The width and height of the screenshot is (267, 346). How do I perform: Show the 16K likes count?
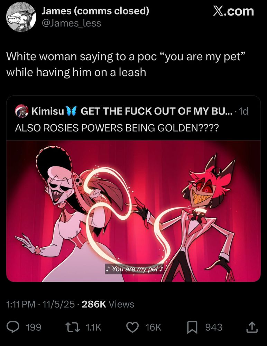tap(153, 327)
